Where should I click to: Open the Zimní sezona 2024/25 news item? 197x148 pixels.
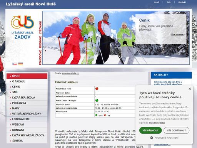coord(168,83)
